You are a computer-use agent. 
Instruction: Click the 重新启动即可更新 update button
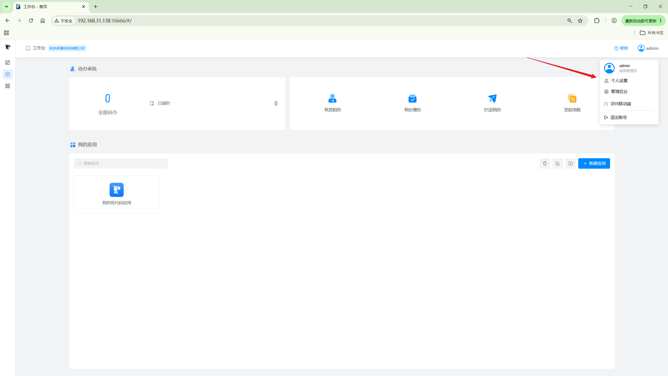(643, 21)
